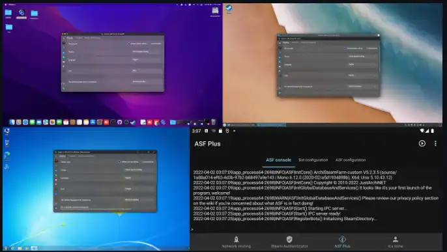This screenshot has width=447, height=252.
Task: Open the Apple menu on macOS
Action: pyautogui.click(x=7, y=5)
